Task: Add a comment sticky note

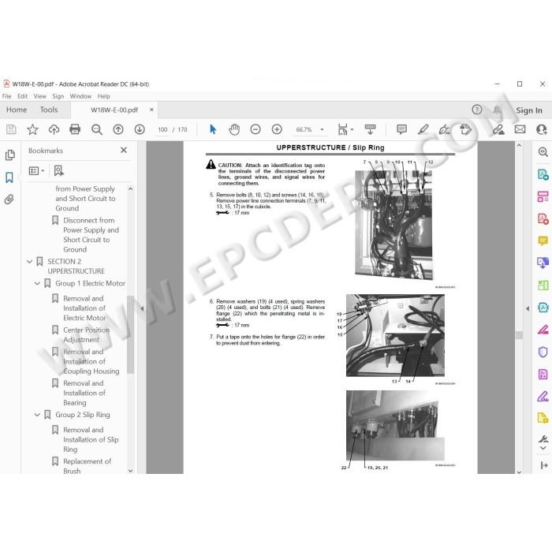Action: point(401,129)
